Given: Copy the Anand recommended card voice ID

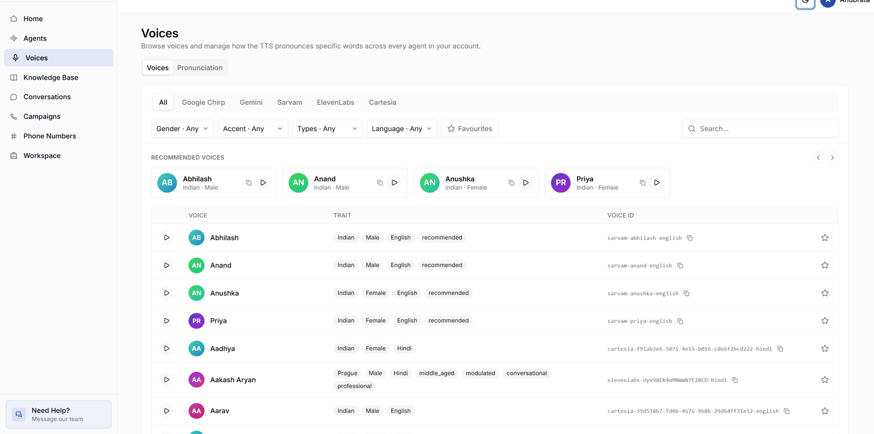Looking at the screenshot, I should [380, 183].
